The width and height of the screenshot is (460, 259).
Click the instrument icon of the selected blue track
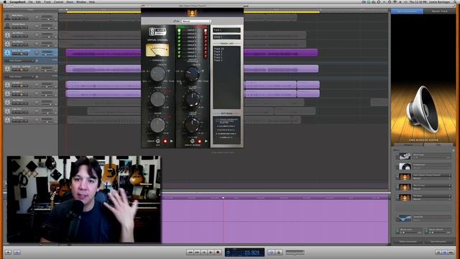8,53
